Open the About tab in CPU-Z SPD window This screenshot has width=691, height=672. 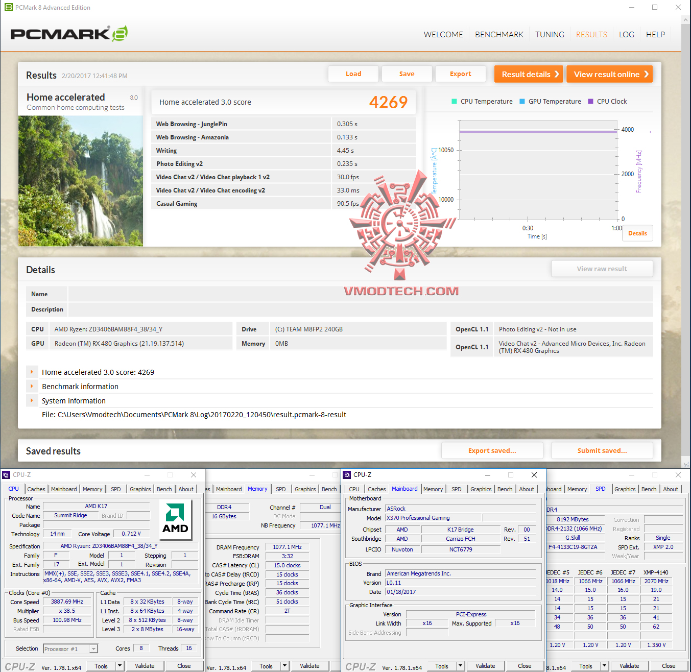671,489
